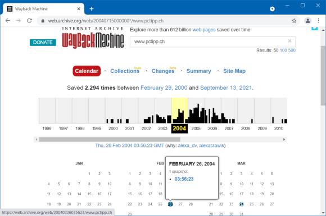Viewport: 326px width, 216px height.
Task: View site info padlock icon
Action: click(x=43, y=21)
